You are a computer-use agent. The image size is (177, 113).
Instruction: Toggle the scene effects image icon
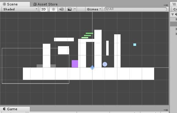pyautogui.click(x=69, y=9)
